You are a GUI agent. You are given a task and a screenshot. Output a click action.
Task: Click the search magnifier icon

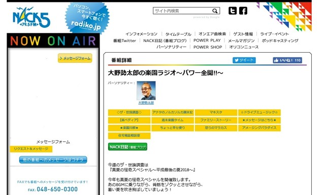coord(215,11)
